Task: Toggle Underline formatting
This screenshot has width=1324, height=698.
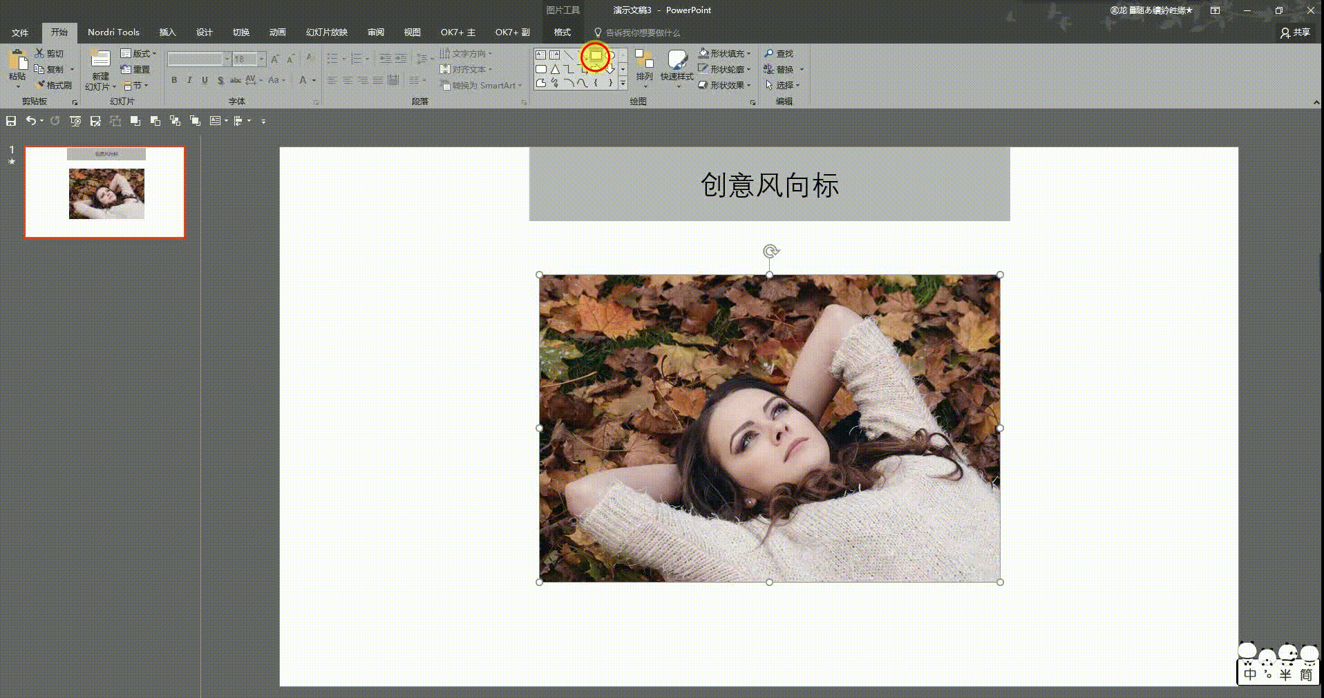Action: (205, 80)
